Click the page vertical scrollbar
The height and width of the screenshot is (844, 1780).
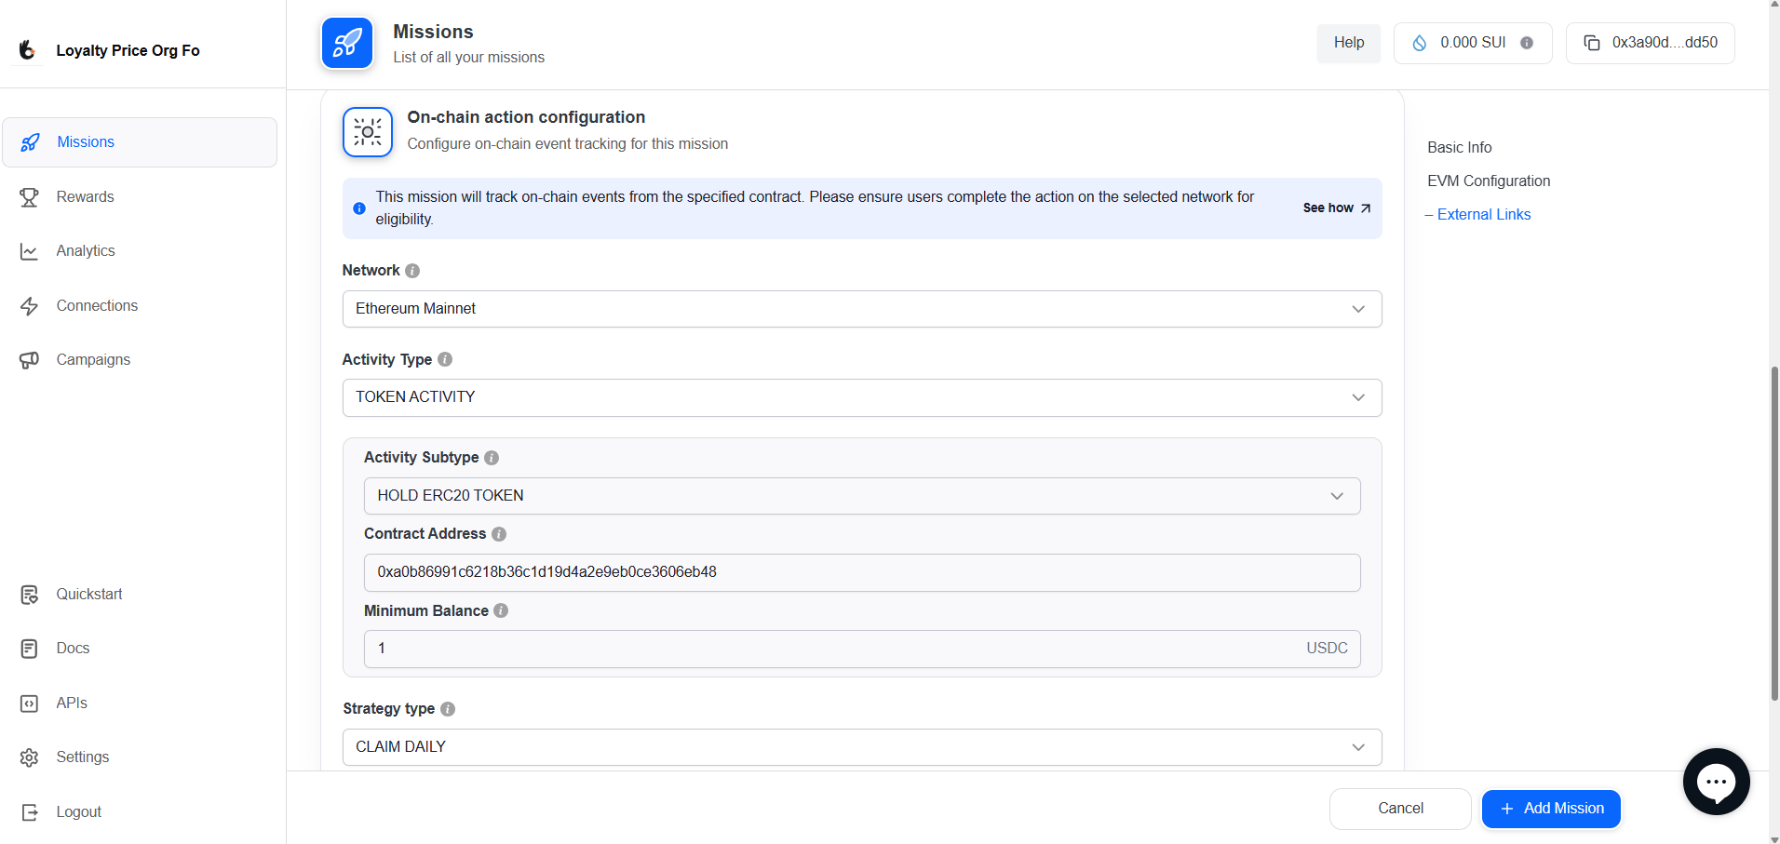coord(1774,533)
